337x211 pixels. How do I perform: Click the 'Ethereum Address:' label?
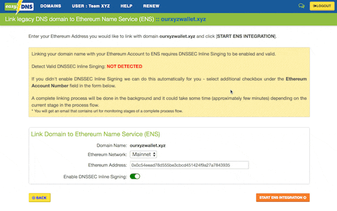click(x=107, y=165)
